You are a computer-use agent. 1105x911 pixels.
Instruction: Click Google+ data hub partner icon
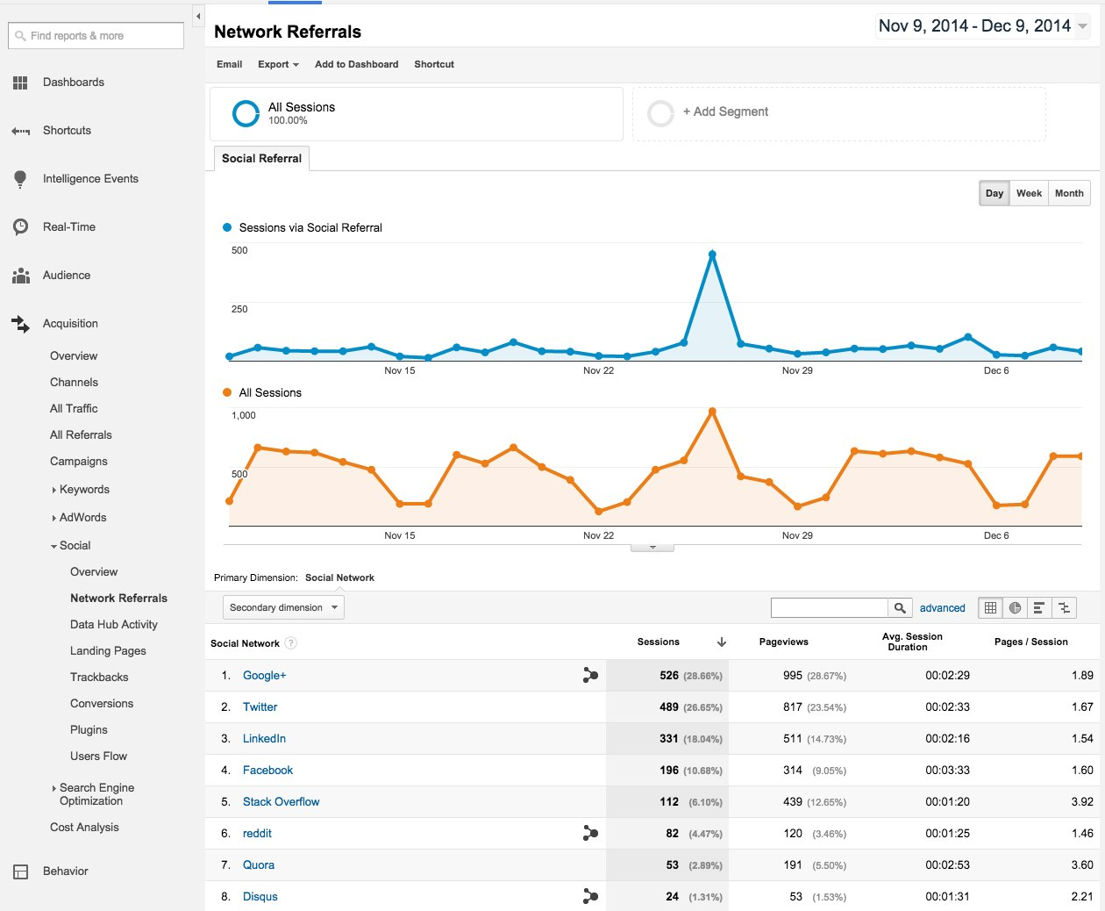[x=590, y=675]
